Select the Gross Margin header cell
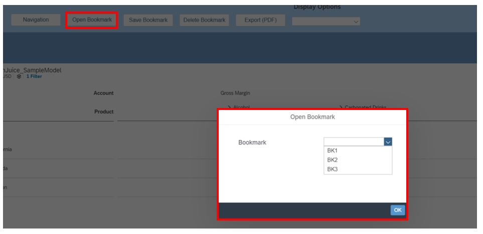Viewport: 483px width, 234px height. [x=235, y=93]
